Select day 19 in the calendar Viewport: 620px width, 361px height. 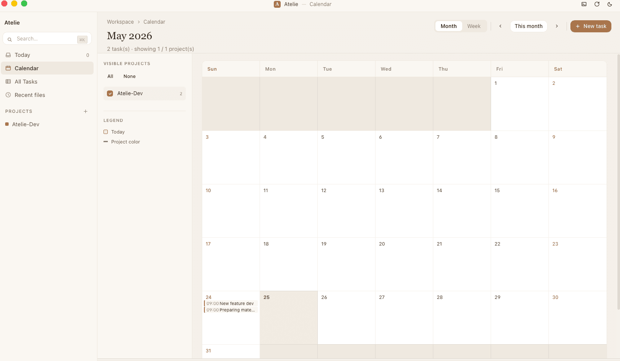click(346, 264)
